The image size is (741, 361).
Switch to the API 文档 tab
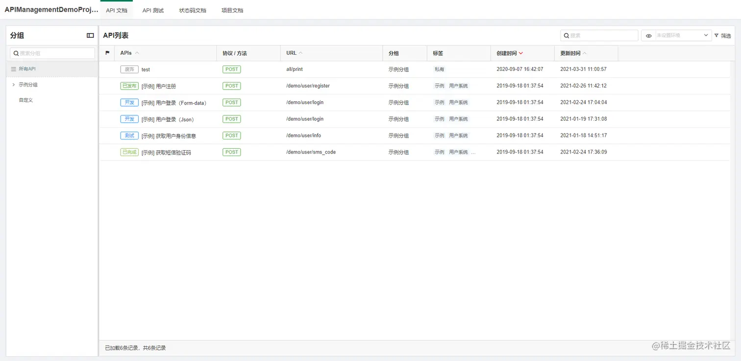[117, 10]
